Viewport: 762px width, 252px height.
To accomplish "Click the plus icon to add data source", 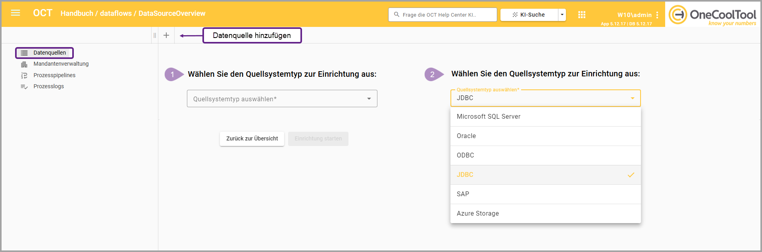I will pos(166,35).
